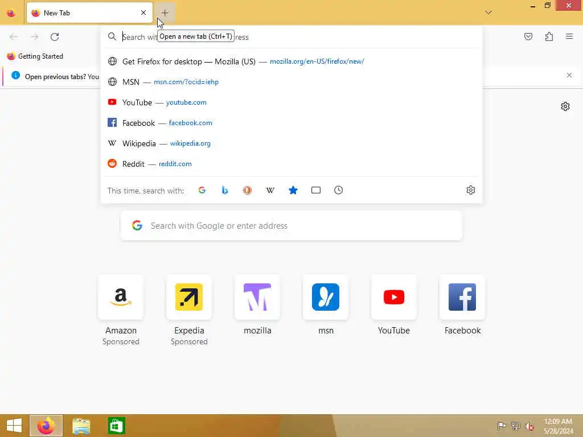Image resolution: width=583 pixels, height=437 pixels.
Task: Search bookmarks with star icon
Action: (x=293, y=190)
